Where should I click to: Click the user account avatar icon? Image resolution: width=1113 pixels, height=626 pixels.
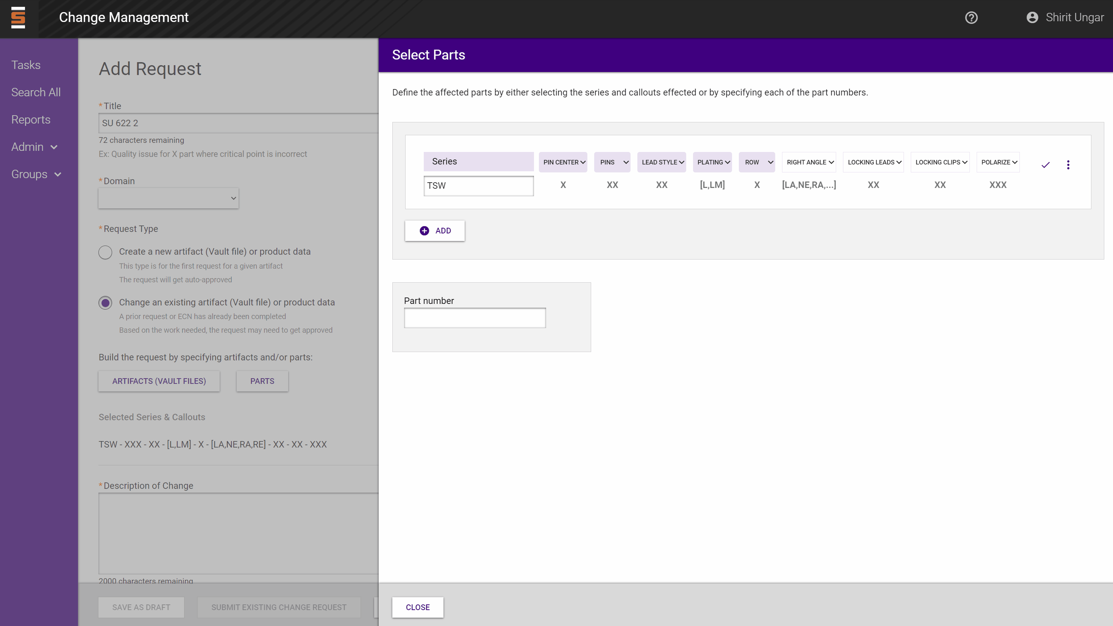(1032, 18)
